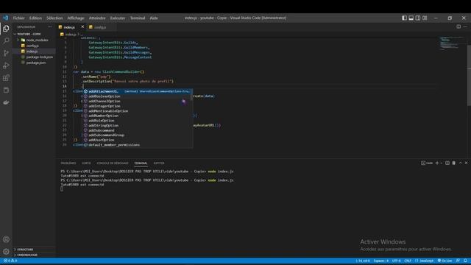Select index.js in the file explorer
Screen dimensions: 471x265
pos(34,52)
